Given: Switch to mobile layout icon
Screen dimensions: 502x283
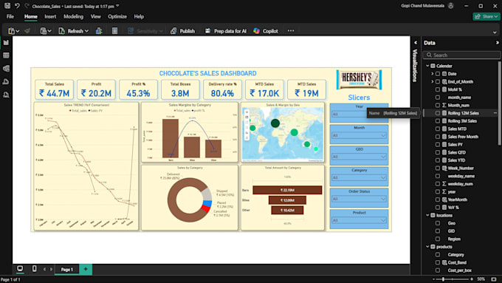Looking at the screenshot, I should click(34, 268).
